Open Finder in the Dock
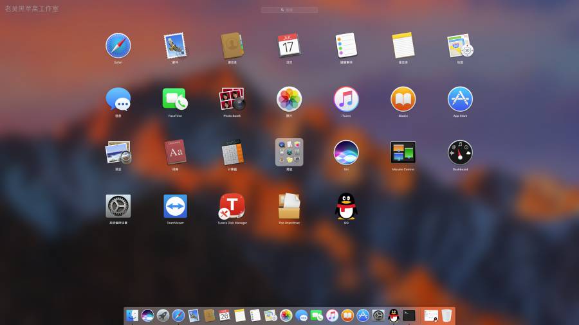The width and height of the screenshot is (579, 325). (x=132, y=315)
